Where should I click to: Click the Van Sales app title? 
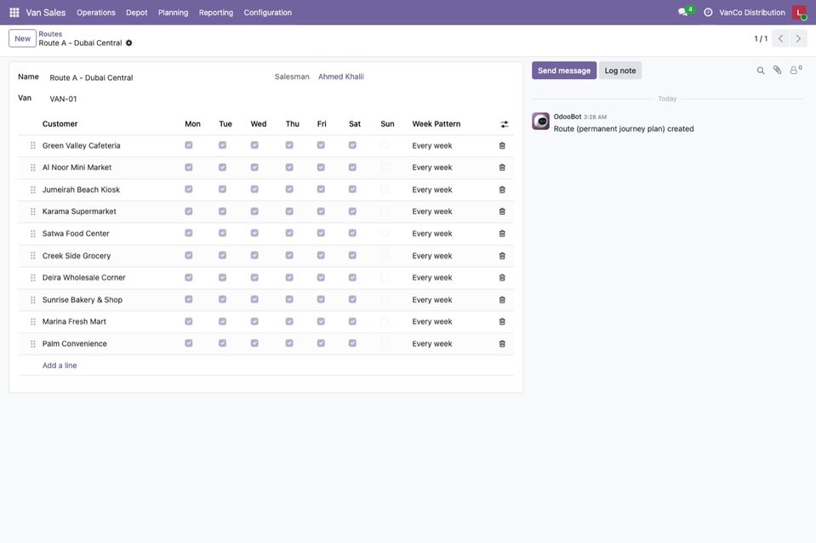pyautogui.click(x=46, y=13)
